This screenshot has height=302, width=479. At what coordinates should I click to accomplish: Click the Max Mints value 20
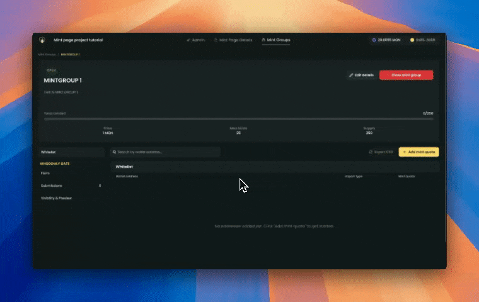tap(238, 133)
